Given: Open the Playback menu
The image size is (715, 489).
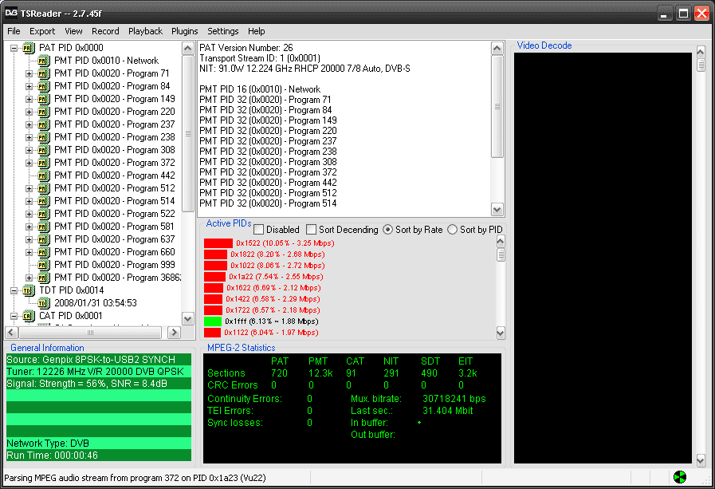Looking at the screenshot, I should coord(145,31).
